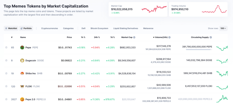Click the Dogecoin logo icon
The width and height of the screenshot is (233, 106).
[22, 60]
